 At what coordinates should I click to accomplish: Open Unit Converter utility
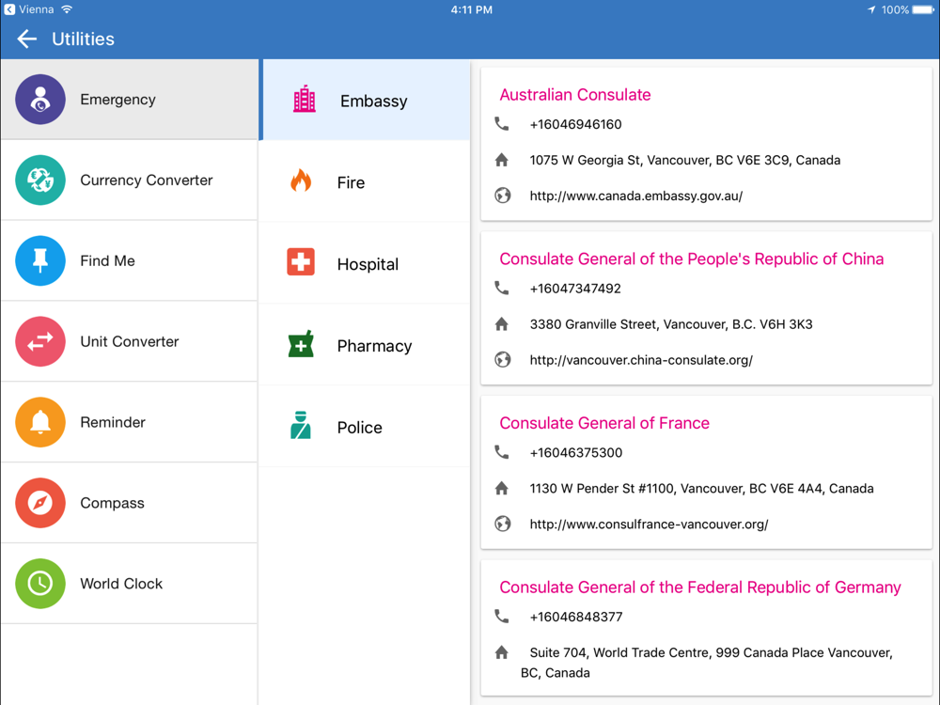tap(130, 341)
